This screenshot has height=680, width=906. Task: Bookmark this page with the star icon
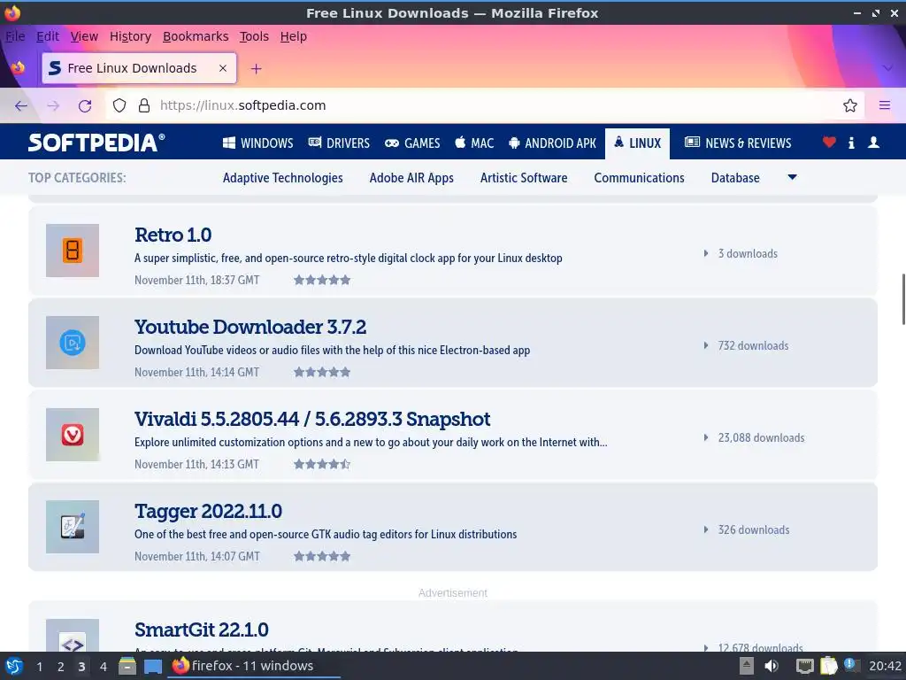click(849, 105)
